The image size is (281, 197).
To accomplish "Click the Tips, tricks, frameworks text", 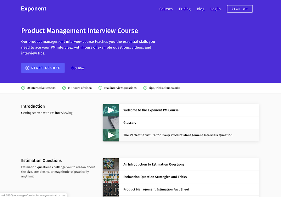I will (164, 88).
